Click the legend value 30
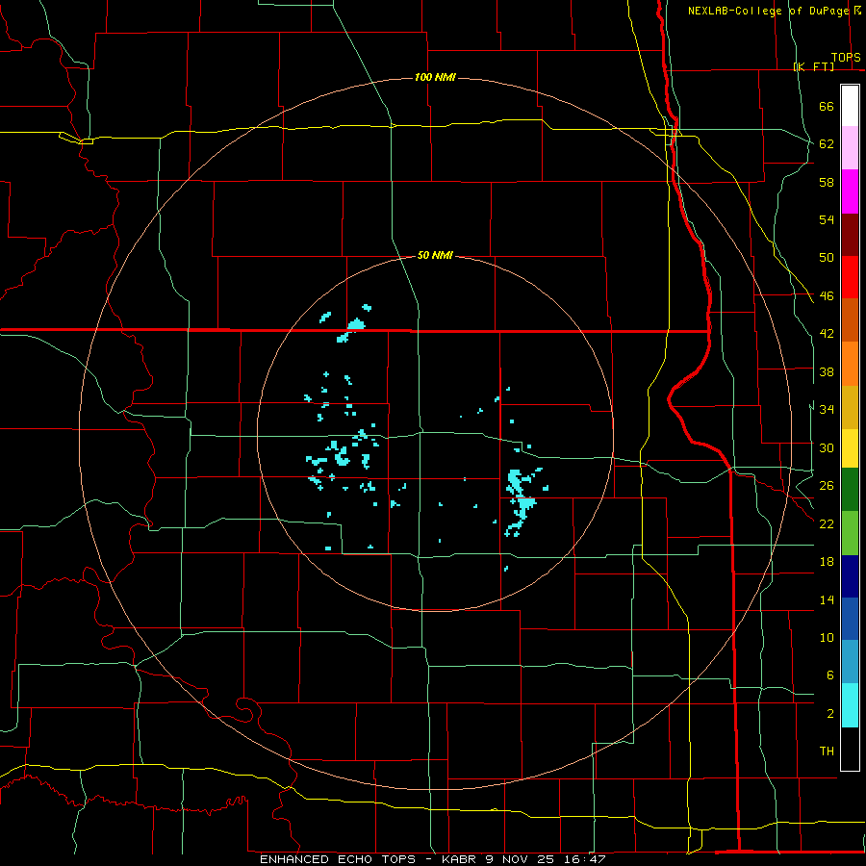This screenshot has height=866, width=866. pos(827,447)
